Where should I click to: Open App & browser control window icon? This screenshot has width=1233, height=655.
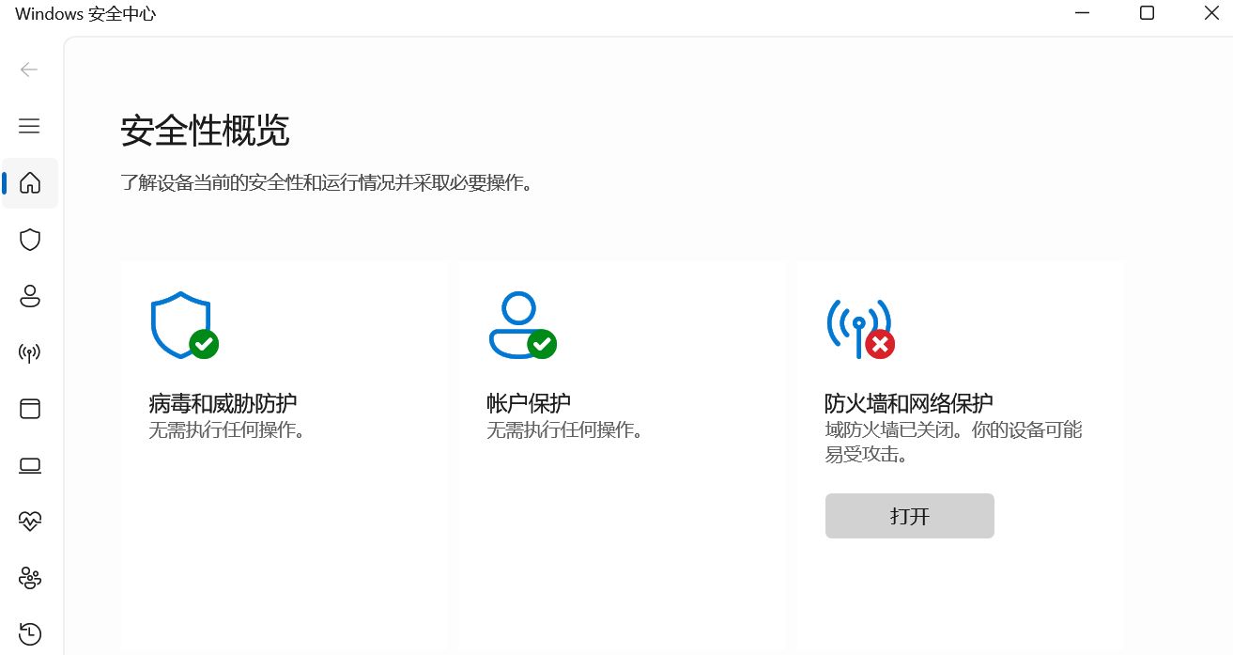pyautogui.click(x=30, y=409)
